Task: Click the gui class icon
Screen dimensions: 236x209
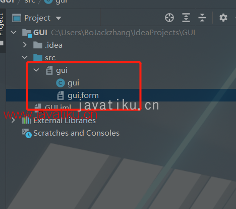Action: tap(61, 83)
